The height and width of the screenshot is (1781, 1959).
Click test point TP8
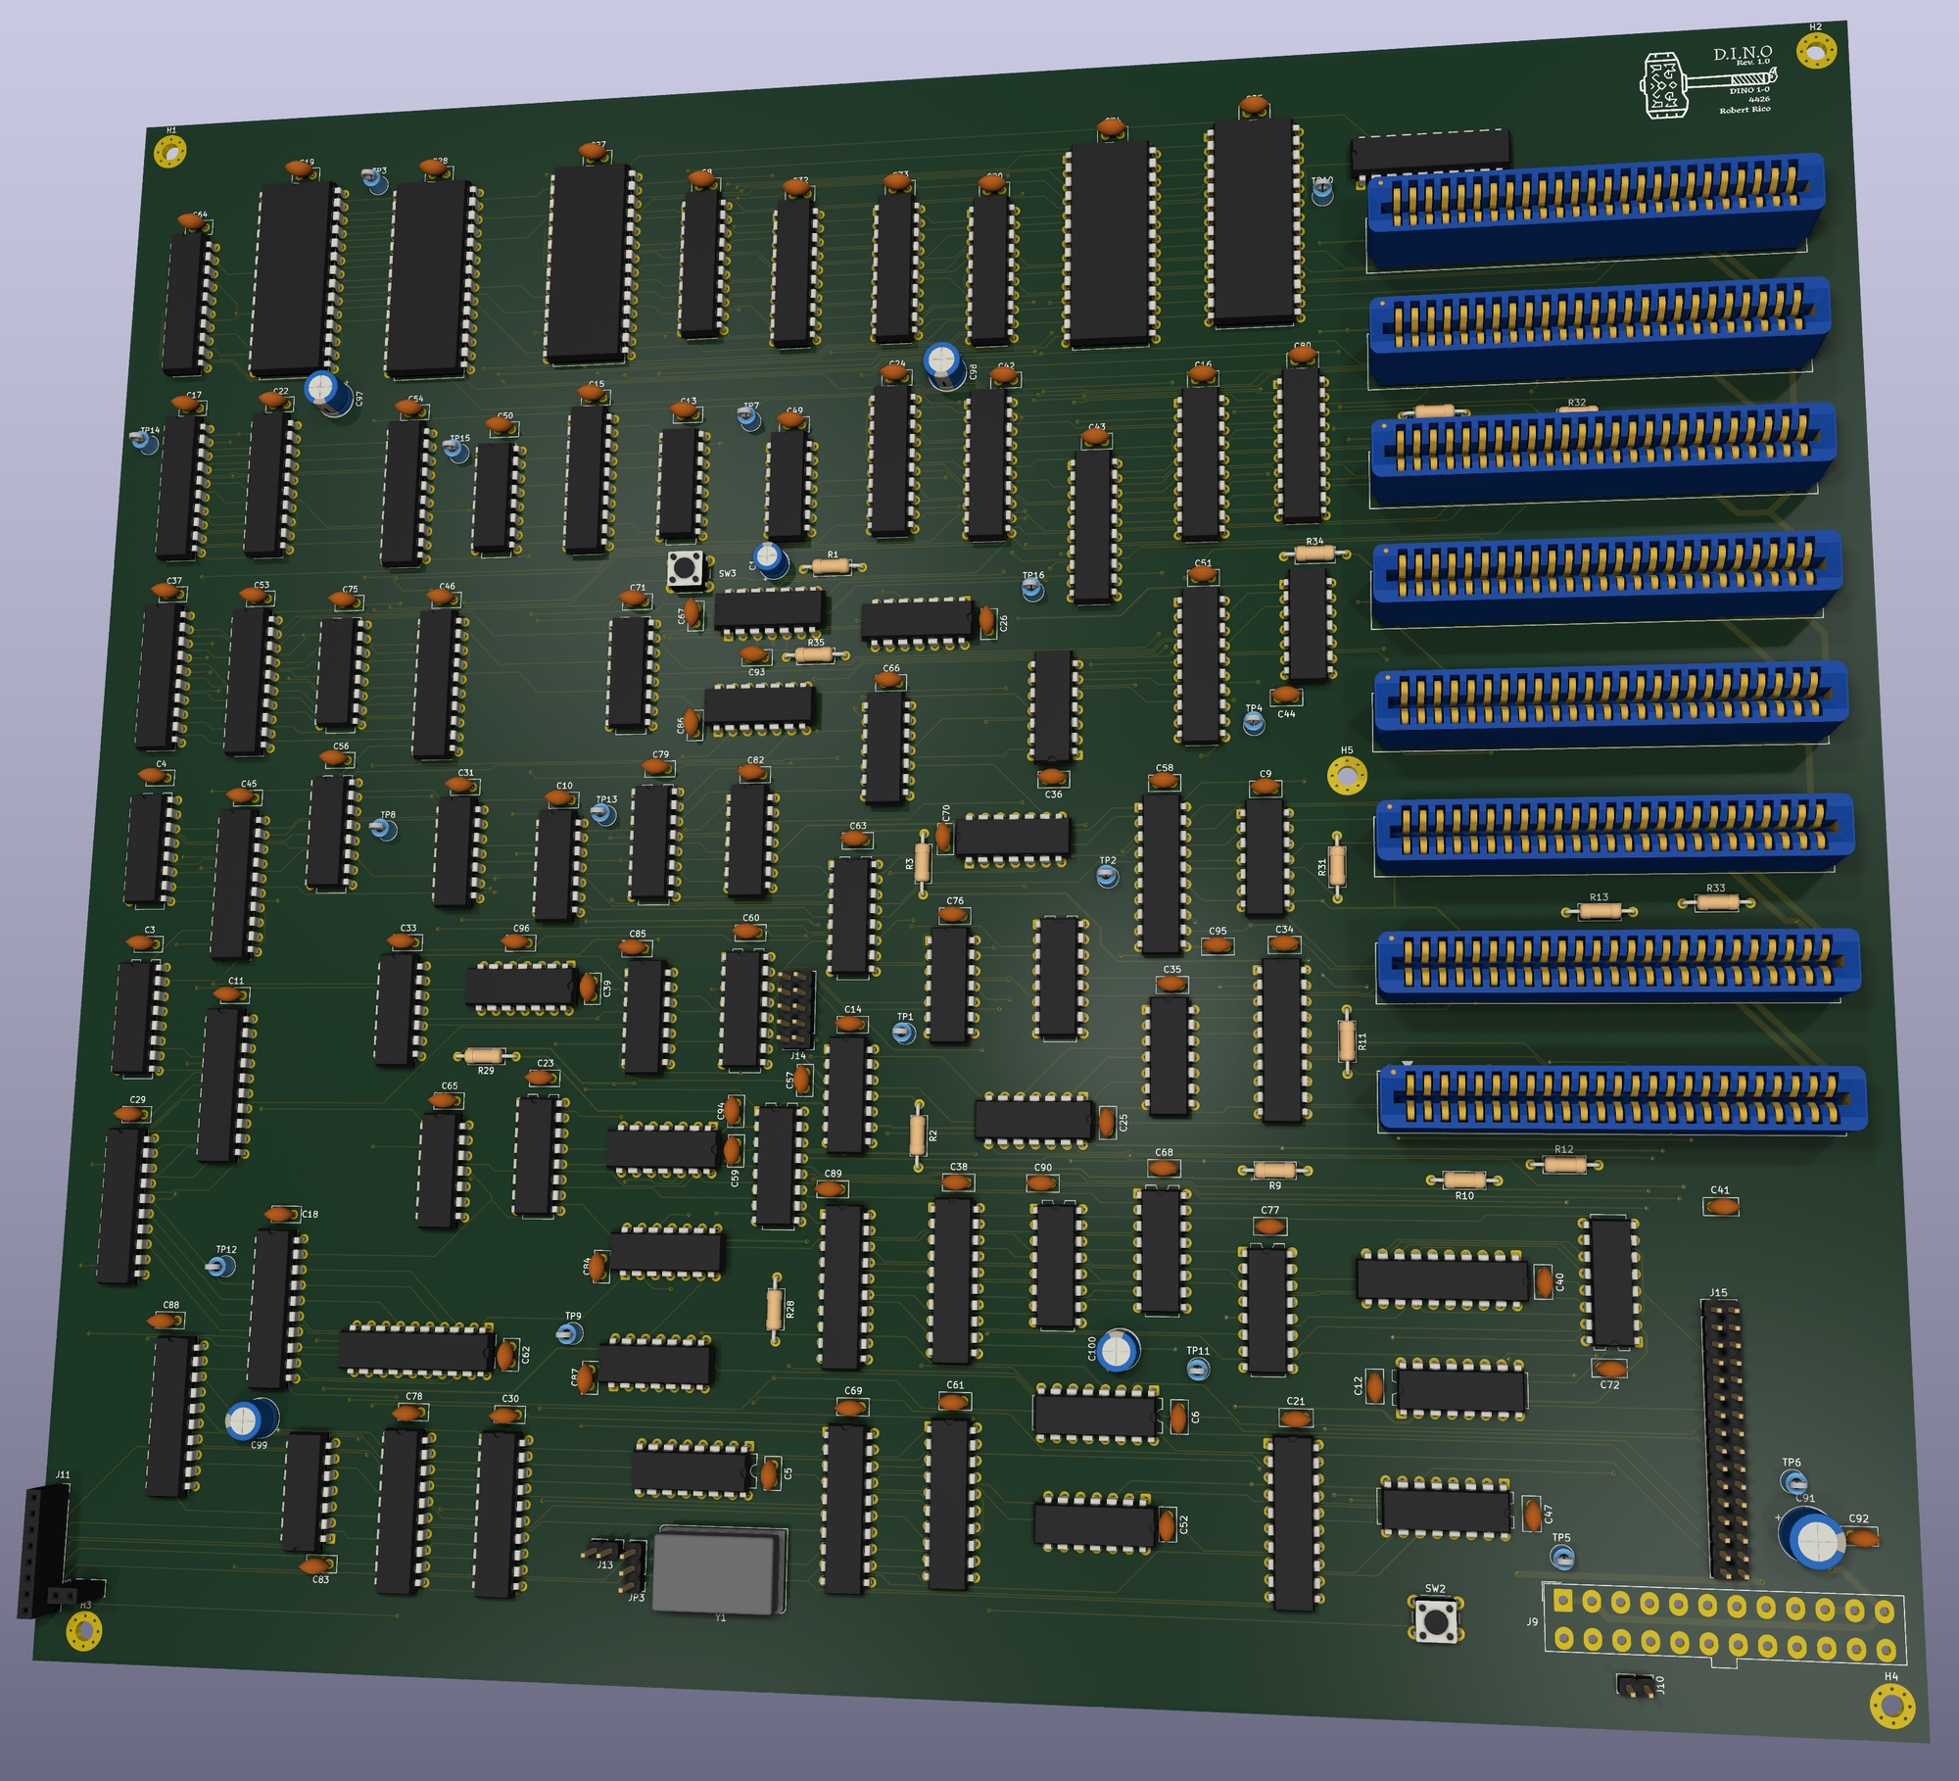pyautogui.click(x=383, y=830)
